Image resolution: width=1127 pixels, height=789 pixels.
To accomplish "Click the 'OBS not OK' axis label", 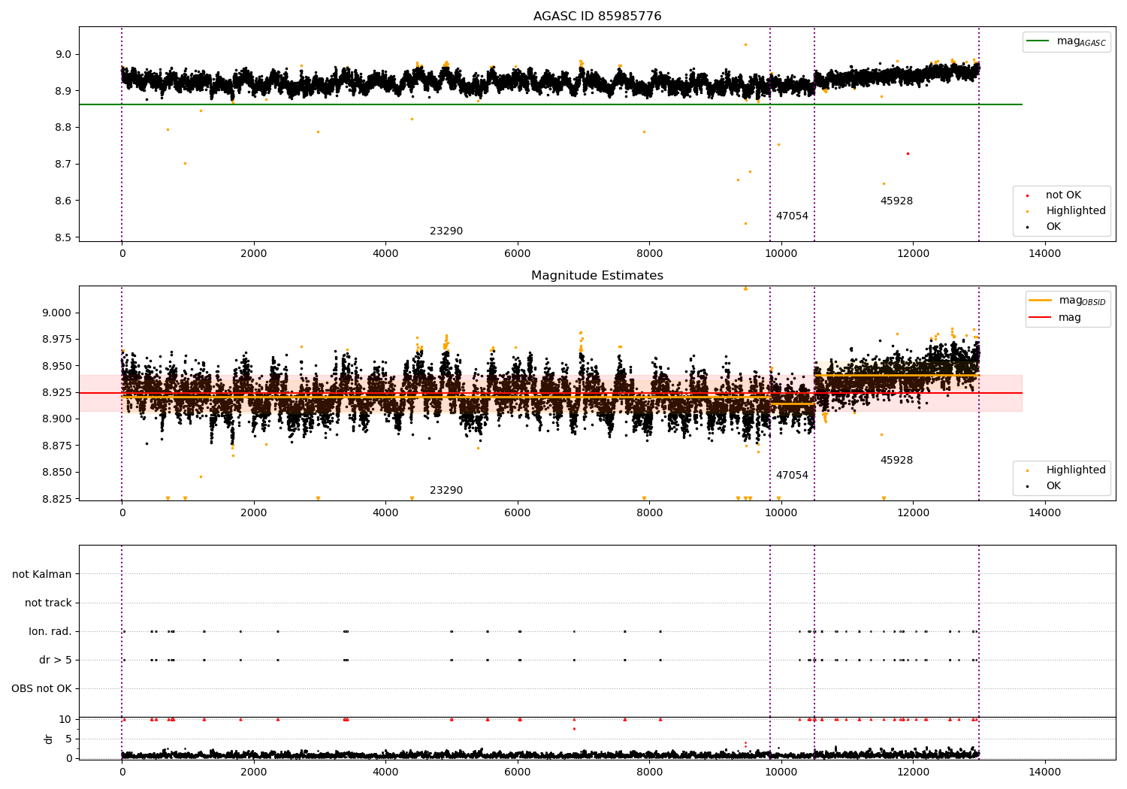I will coord(42,688).
